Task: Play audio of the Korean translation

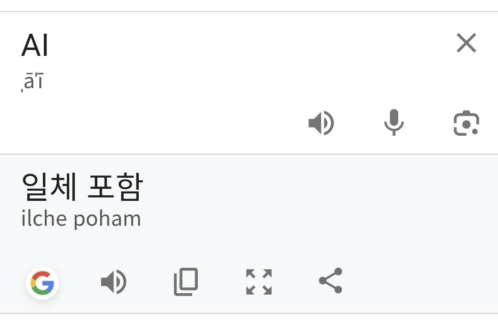Action: click(113, 282)
